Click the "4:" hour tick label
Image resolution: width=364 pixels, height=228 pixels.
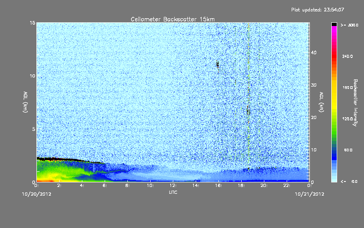(82, 186)
